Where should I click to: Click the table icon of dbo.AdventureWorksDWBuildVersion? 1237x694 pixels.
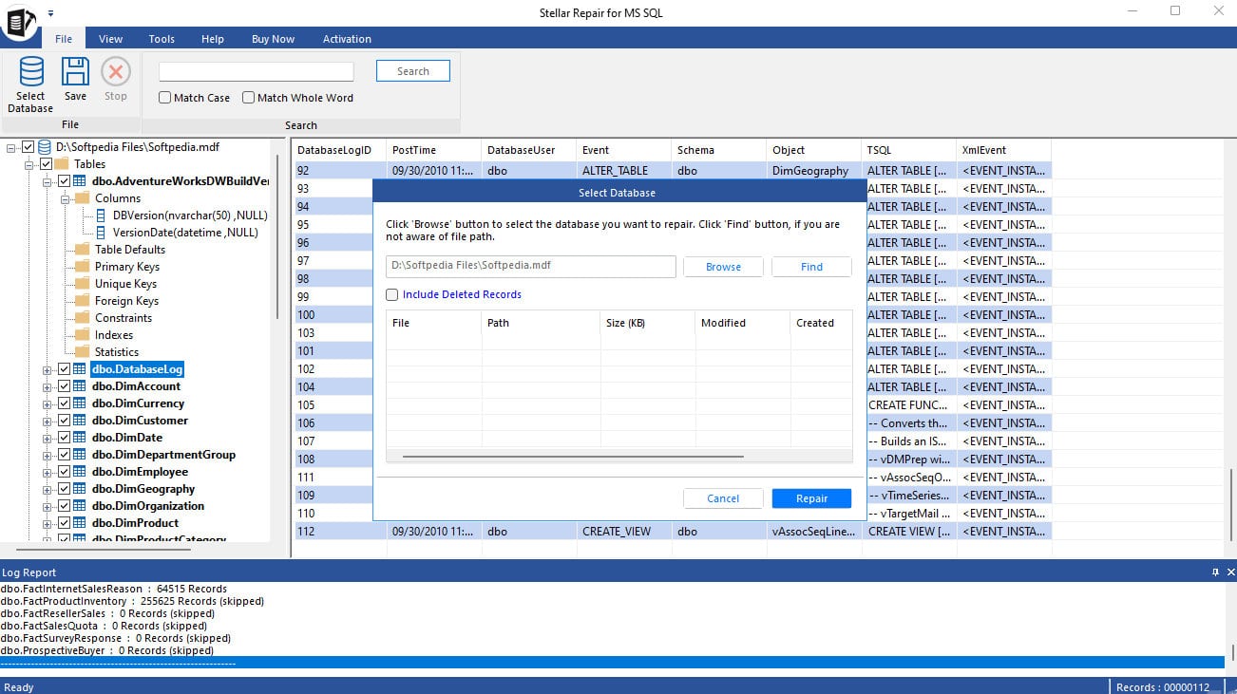pyautogui.click(x=80, y=181)
